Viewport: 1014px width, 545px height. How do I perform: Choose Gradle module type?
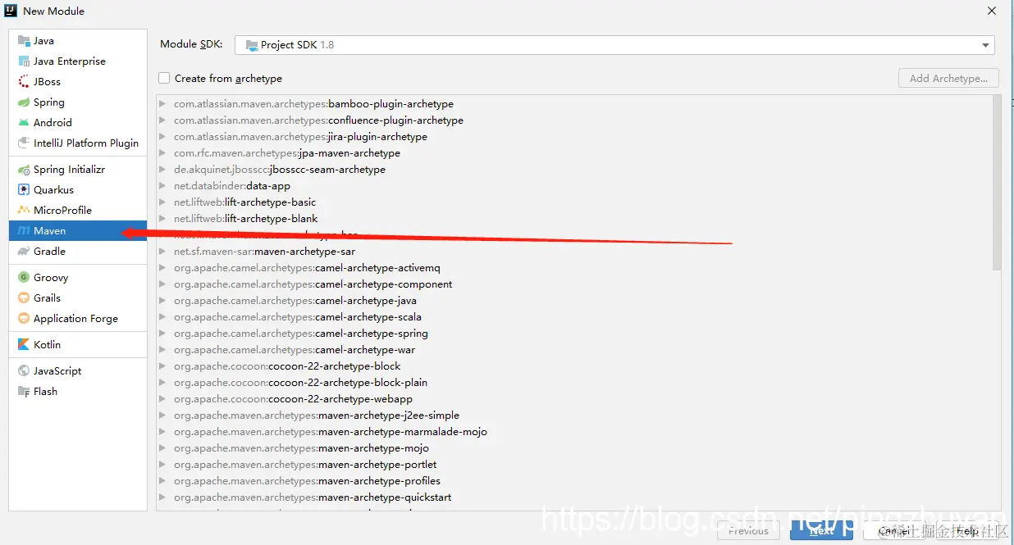(x=78, y=252)
